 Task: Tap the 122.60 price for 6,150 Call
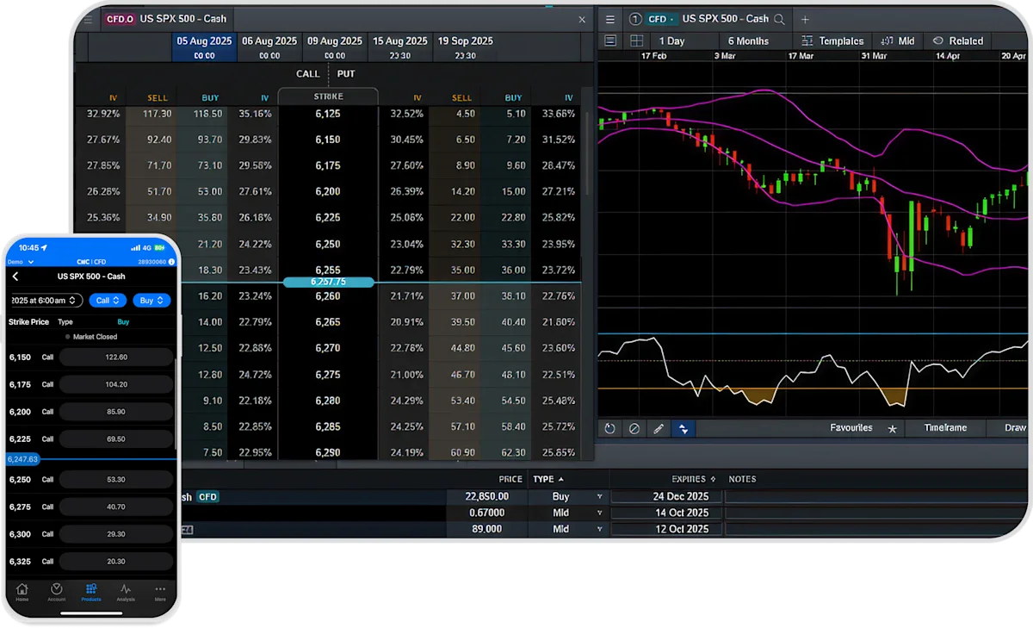(x=116, y=358)
